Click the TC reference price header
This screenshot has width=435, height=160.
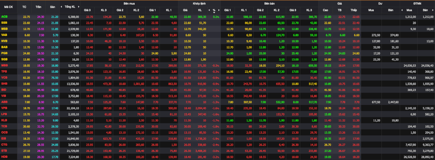point(24,7)
